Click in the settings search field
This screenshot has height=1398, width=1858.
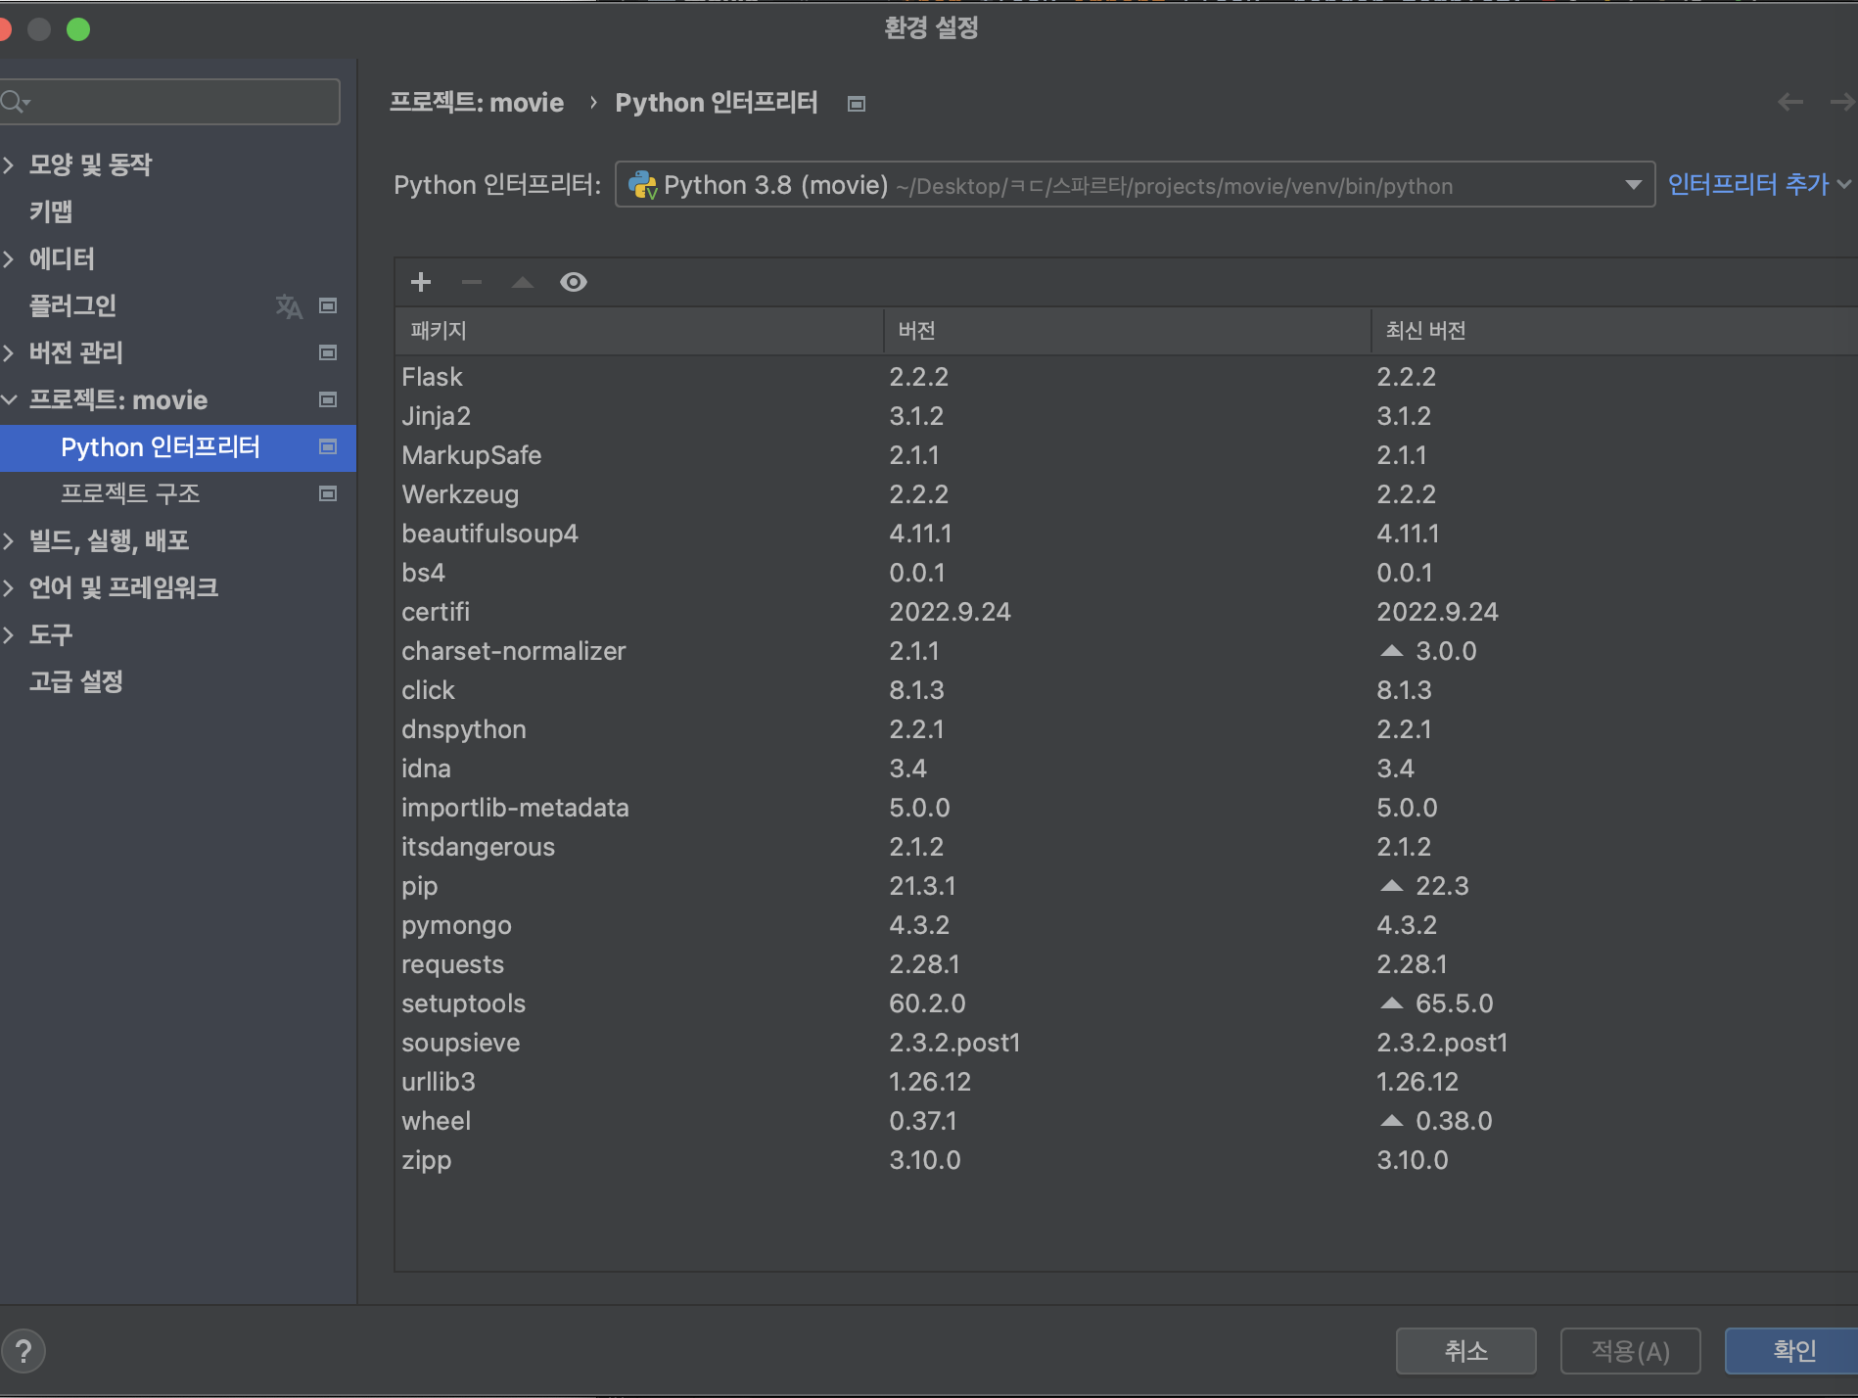click(x=170, y=102)
